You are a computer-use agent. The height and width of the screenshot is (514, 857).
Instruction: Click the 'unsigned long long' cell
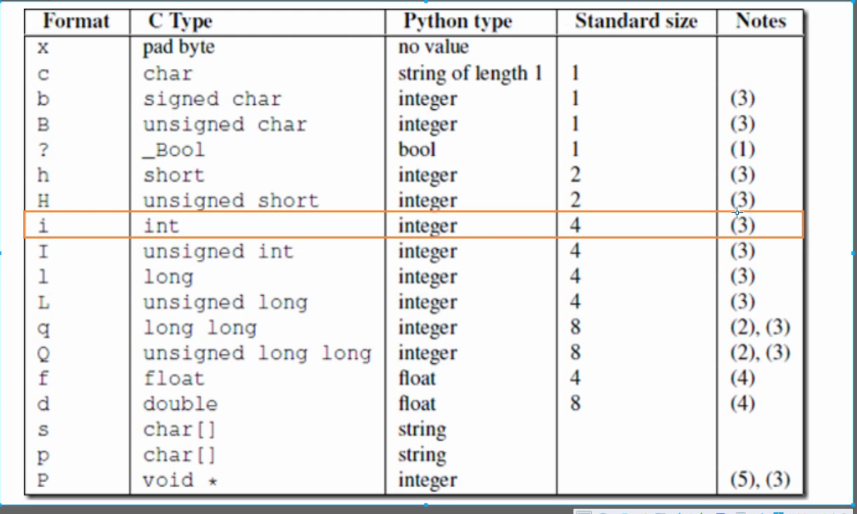tap(257, 353)
